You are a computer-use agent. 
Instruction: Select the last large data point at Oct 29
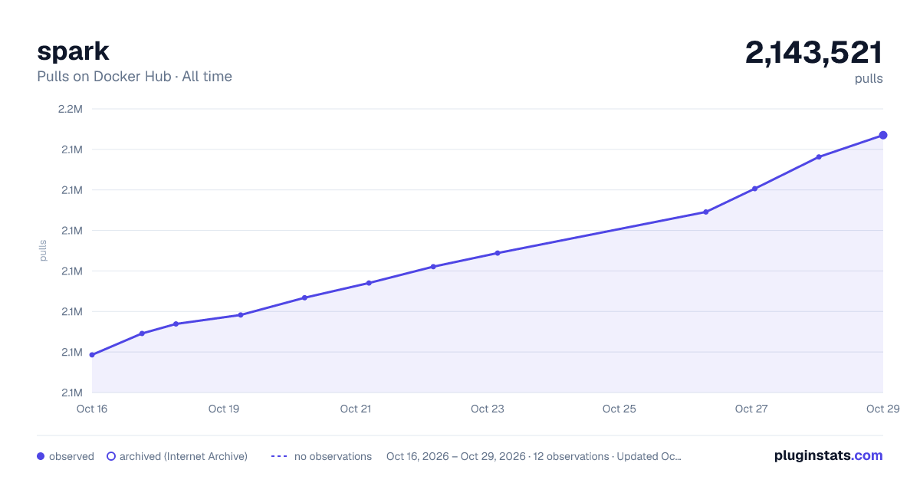pyautogui.click(x=883, y=135)
